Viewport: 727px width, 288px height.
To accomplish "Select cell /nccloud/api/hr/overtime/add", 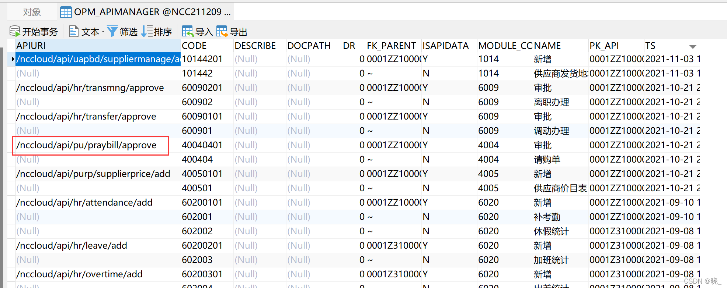I will (98, 274).
